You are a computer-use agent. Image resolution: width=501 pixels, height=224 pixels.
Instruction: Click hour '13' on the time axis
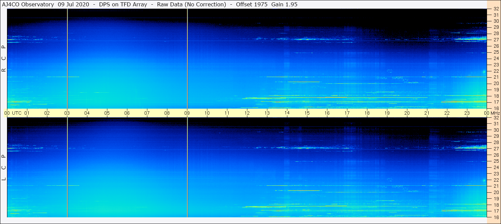(x=267, y=113)
